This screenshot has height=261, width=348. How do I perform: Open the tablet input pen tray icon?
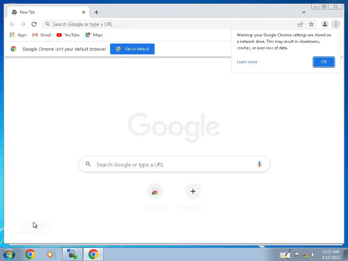coord(285,254)
